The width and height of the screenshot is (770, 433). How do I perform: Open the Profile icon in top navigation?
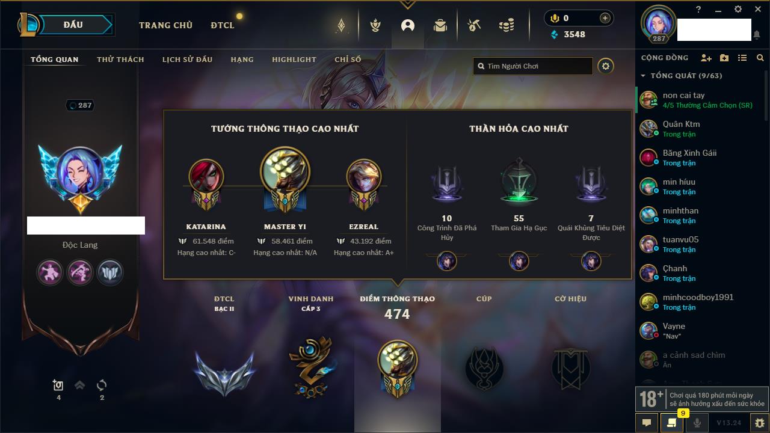pyautogui.click(x=408, y=25)
